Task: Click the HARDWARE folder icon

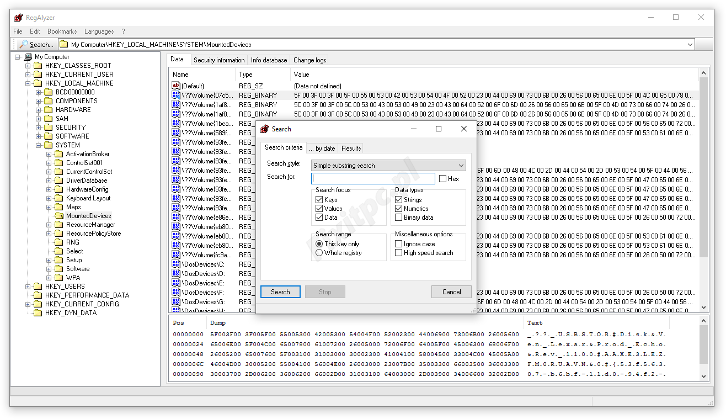Action: (48, 110)
